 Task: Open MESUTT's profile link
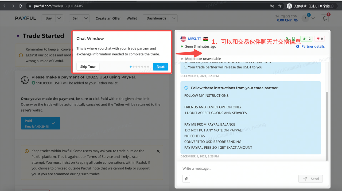(195, 39)
